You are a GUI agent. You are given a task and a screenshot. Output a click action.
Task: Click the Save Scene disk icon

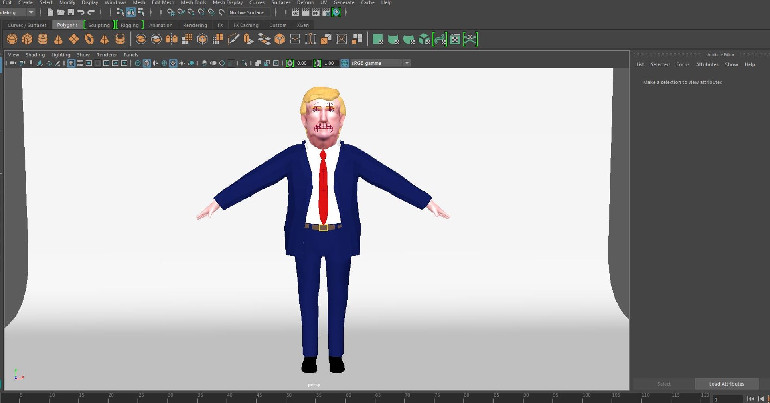pyautogui.click(x=71, y=12)
